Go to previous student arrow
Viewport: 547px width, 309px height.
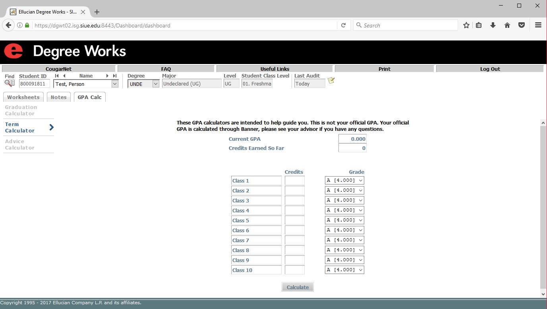coord(64,76)
